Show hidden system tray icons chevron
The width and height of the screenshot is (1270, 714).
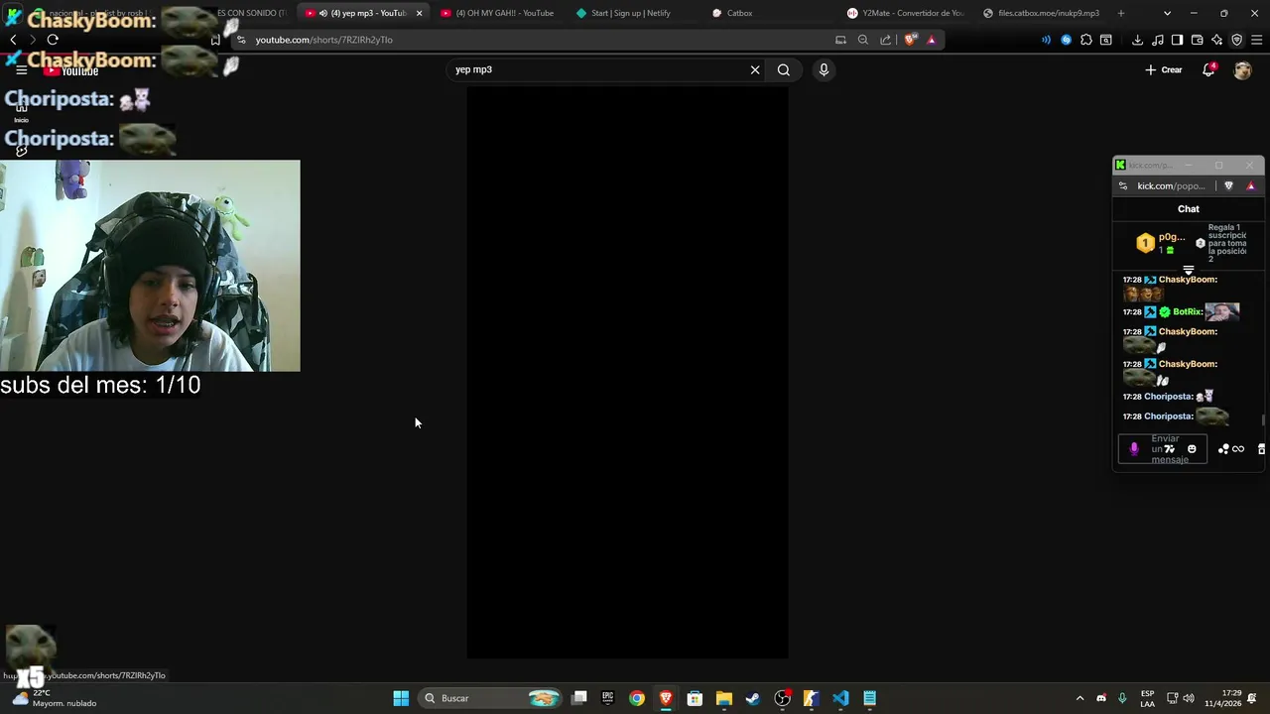[1079, 698]
